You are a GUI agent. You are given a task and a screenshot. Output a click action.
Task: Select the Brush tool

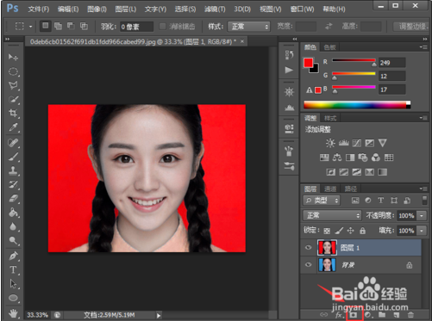click(13, 157)
